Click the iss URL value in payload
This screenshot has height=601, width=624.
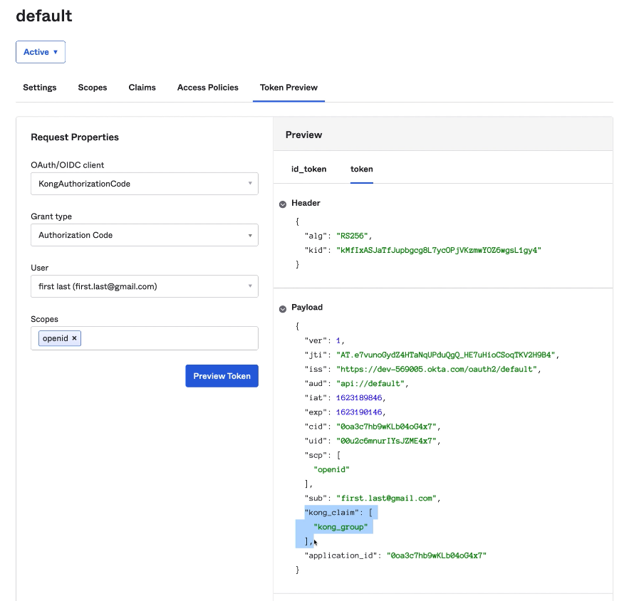[437, 369]
